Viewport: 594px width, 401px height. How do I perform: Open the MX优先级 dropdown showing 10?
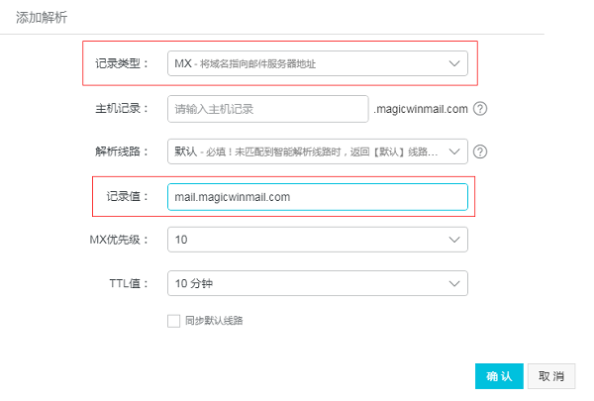tap(318, 240)
